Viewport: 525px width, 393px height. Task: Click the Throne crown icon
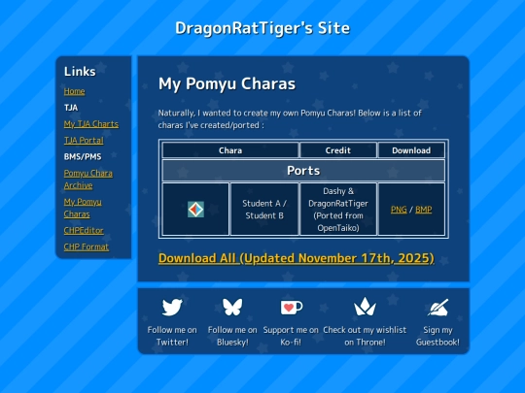(x=365, y=307)
